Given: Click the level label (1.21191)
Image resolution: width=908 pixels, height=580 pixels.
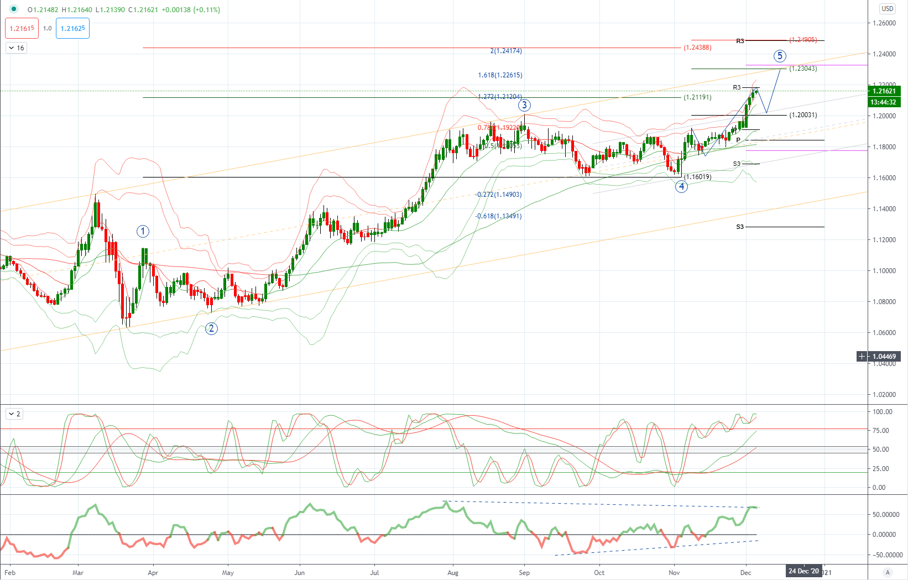Looking at the screenshot, I should pyautogui.click(x=697, y=97).
